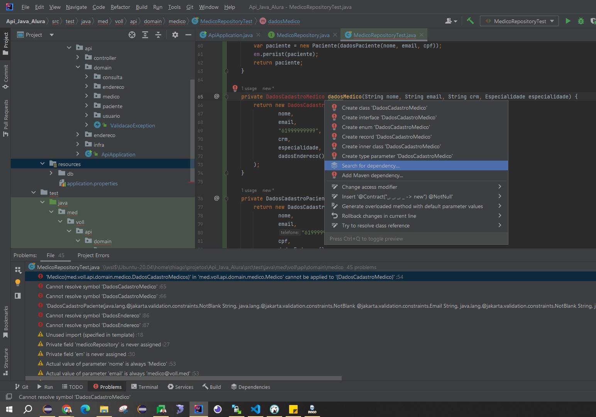The height and width of the screenshot is (417, 596).
Task: Open the Run tool window button
Action: point(45,387)
